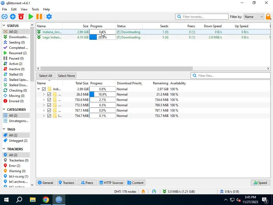Viewport: 273px width, 205px height.
Task: Select the Active (2) status filter
Action: [16, 64]
